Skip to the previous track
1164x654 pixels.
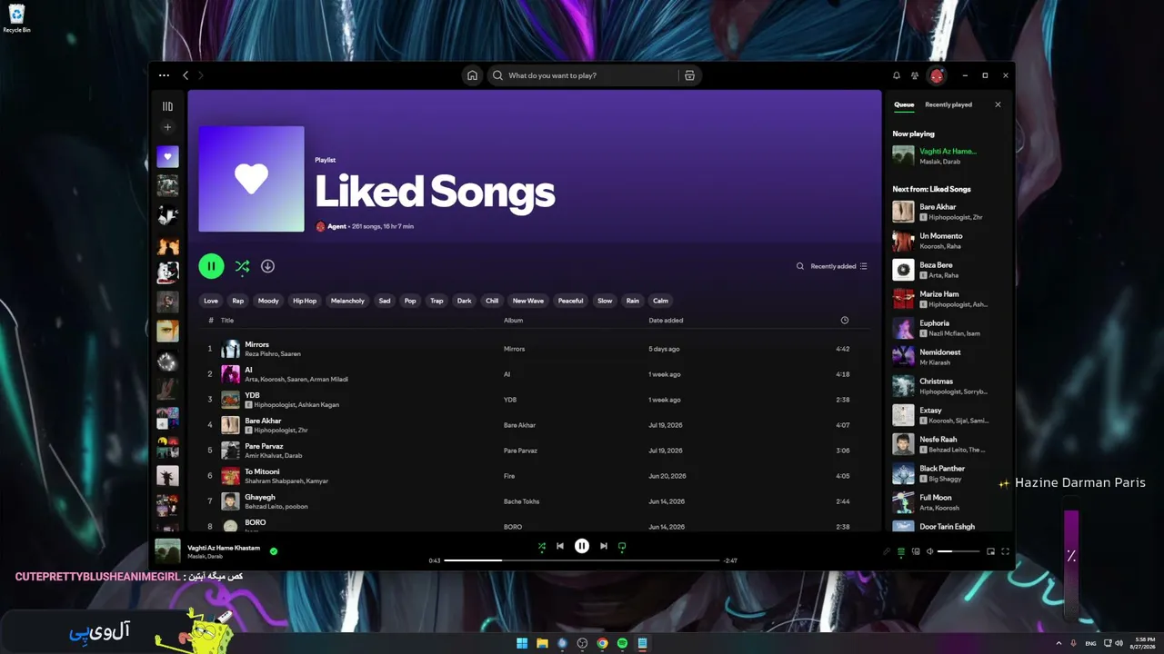[x=560, y=546]
